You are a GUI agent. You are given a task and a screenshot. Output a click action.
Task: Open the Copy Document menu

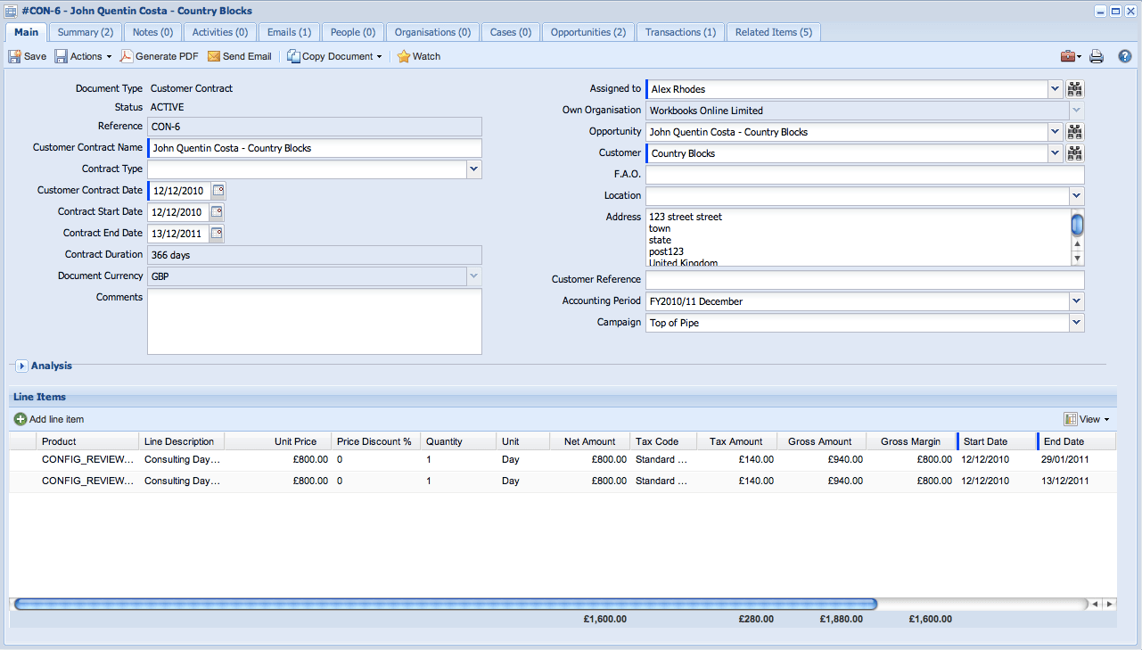coord(333,55)
